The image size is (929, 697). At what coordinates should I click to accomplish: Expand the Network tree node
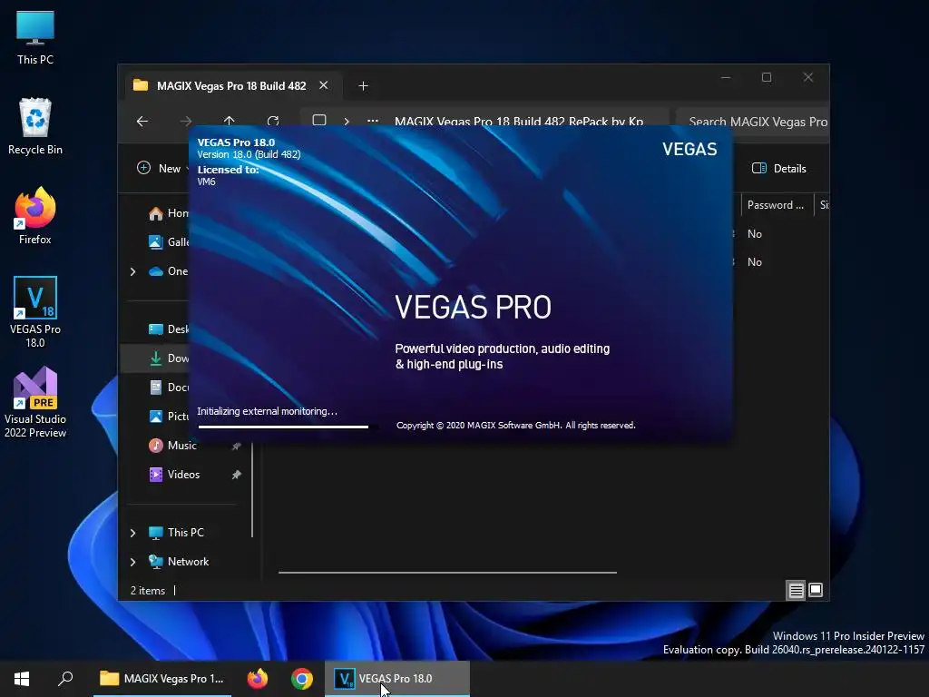[133, 562]
